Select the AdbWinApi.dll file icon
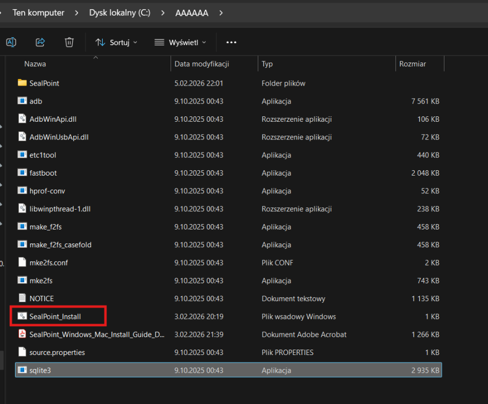Viewport: 488px width, 404px height. (x=22, y=119)
